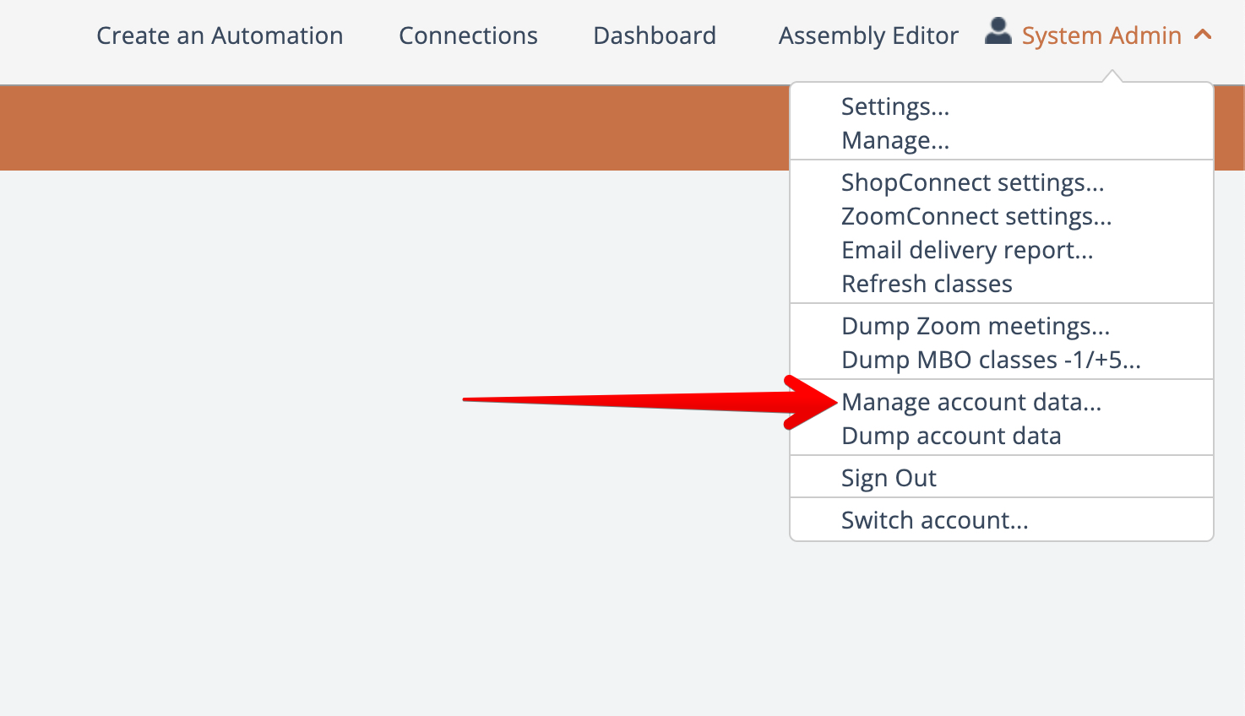Image resolution: width=1245 pixels, height=716 pixels.
Task: Open Manage account data...
Action: pos(971,403)
